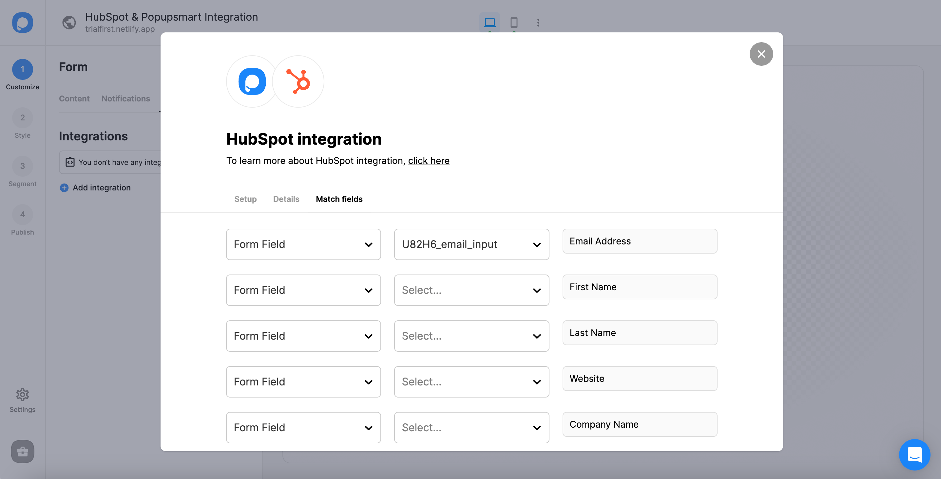
Task: Open the First Name row Select dropdown
Action: coord(471,290)
